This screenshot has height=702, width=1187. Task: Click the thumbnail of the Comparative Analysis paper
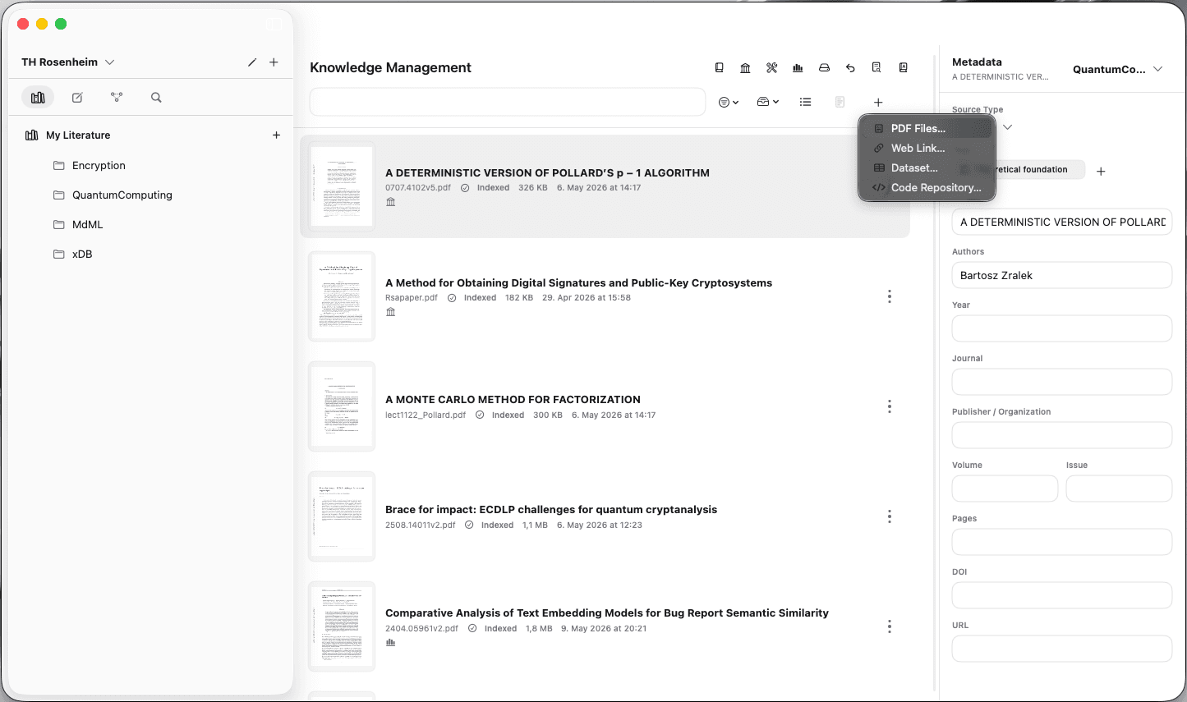(x=342, y=626)
